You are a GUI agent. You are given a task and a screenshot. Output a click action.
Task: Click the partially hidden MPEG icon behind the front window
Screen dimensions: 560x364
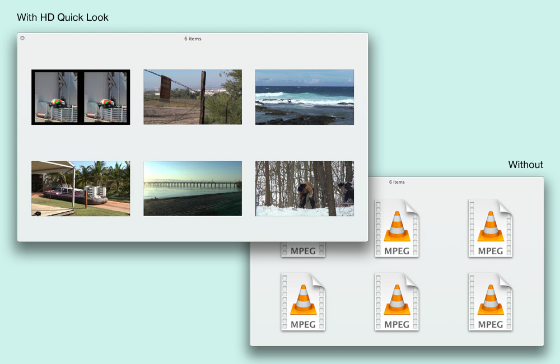tap(303, 250)
